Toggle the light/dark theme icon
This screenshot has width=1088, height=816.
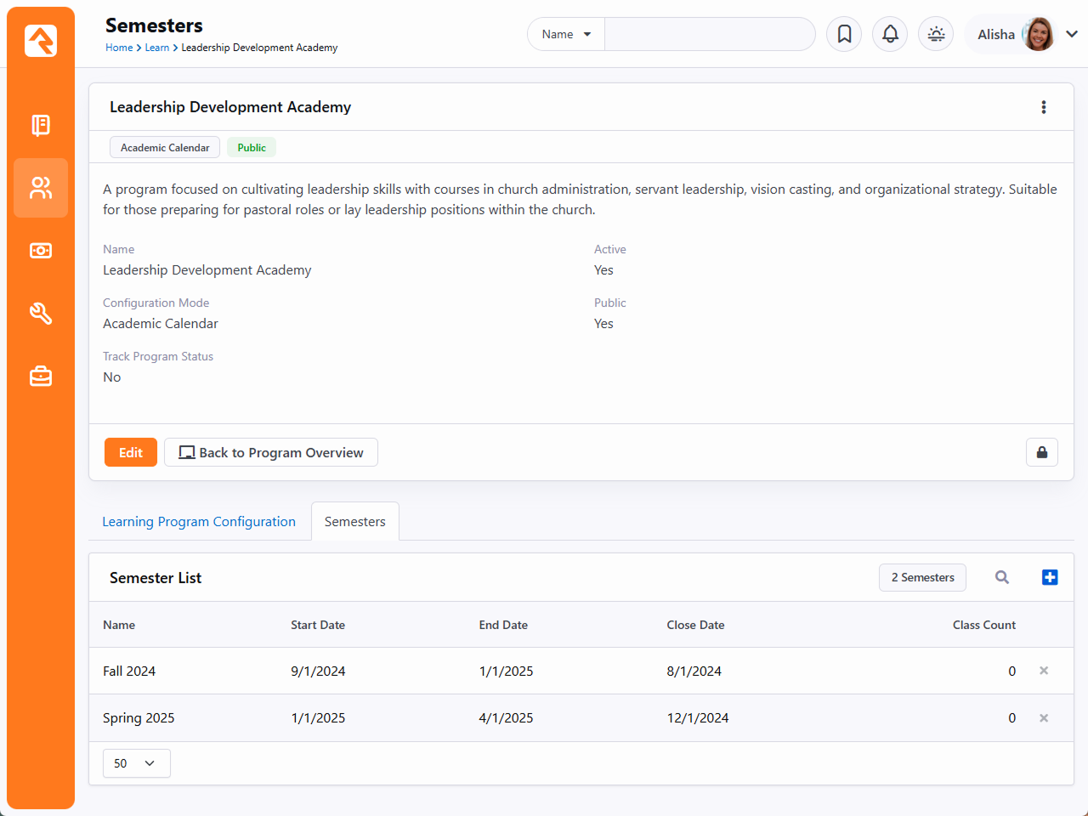click(936, 34)
